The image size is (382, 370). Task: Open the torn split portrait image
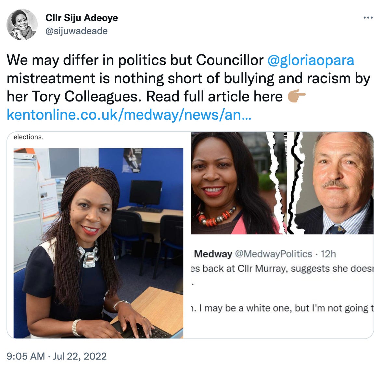282,183
